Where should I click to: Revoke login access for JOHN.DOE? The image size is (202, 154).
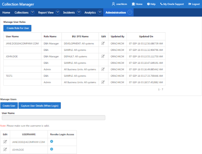pyautogui.click(x=51, y=149)
